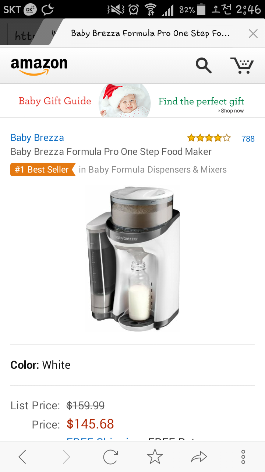265x472 pixels.
Task: Open the Baby Brezza brand link
Action: [x=37, y=138]
